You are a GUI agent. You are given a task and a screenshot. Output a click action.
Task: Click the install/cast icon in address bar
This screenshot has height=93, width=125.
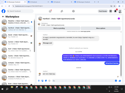(111, 6)
